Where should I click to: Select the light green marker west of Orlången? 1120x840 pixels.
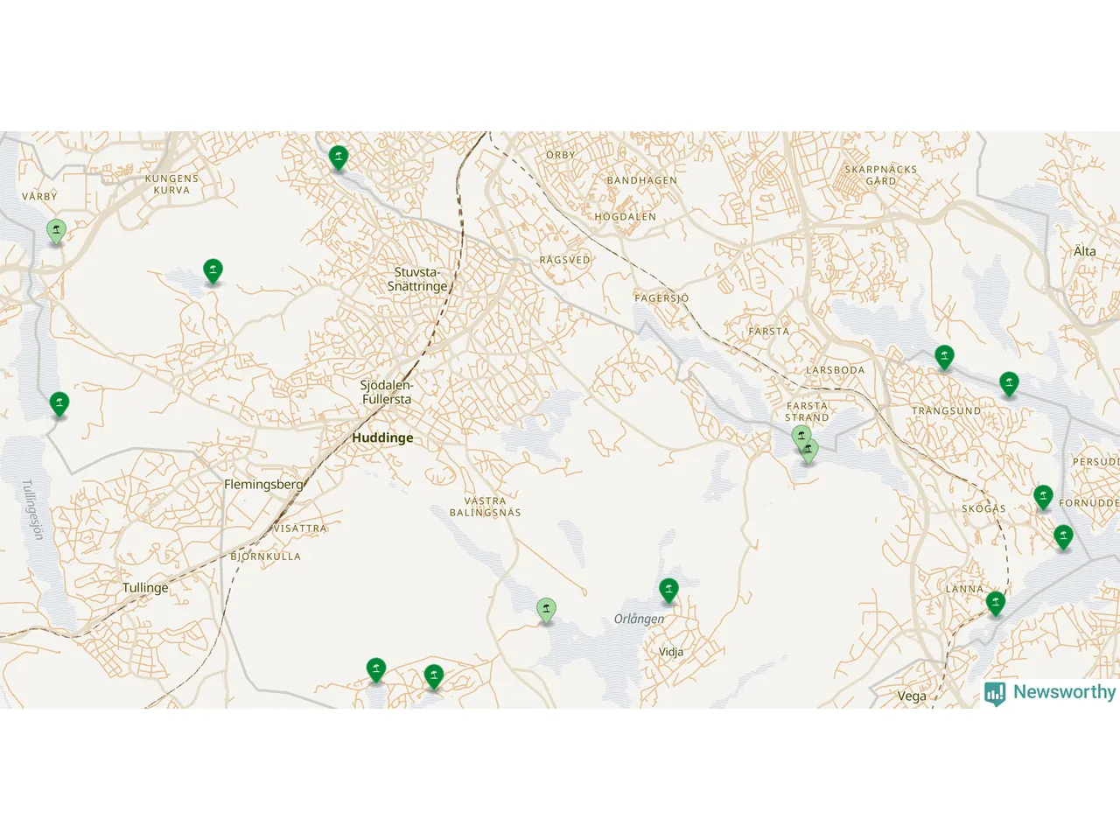[546, 611]
